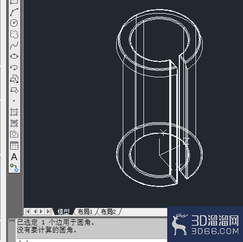Jump to first tab with navigation arrow

pos(27,211)
